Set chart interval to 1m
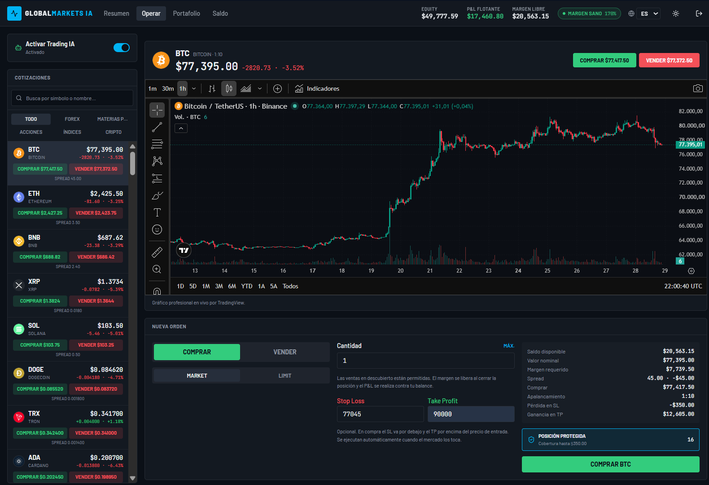The height and width of the screenshot is (485, 709). click(x=153, y=88)
